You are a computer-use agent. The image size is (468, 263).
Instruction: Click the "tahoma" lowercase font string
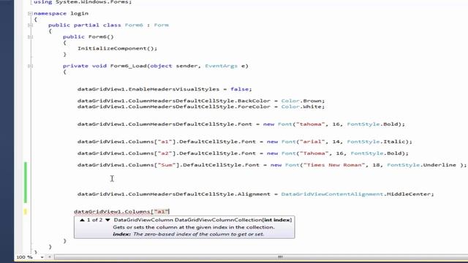[310, 124]
